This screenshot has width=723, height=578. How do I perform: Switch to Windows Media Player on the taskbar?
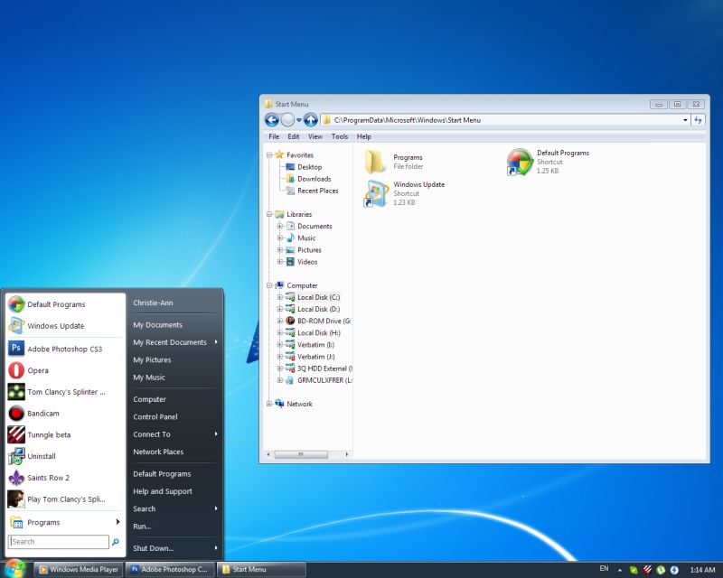pos(81,569)
